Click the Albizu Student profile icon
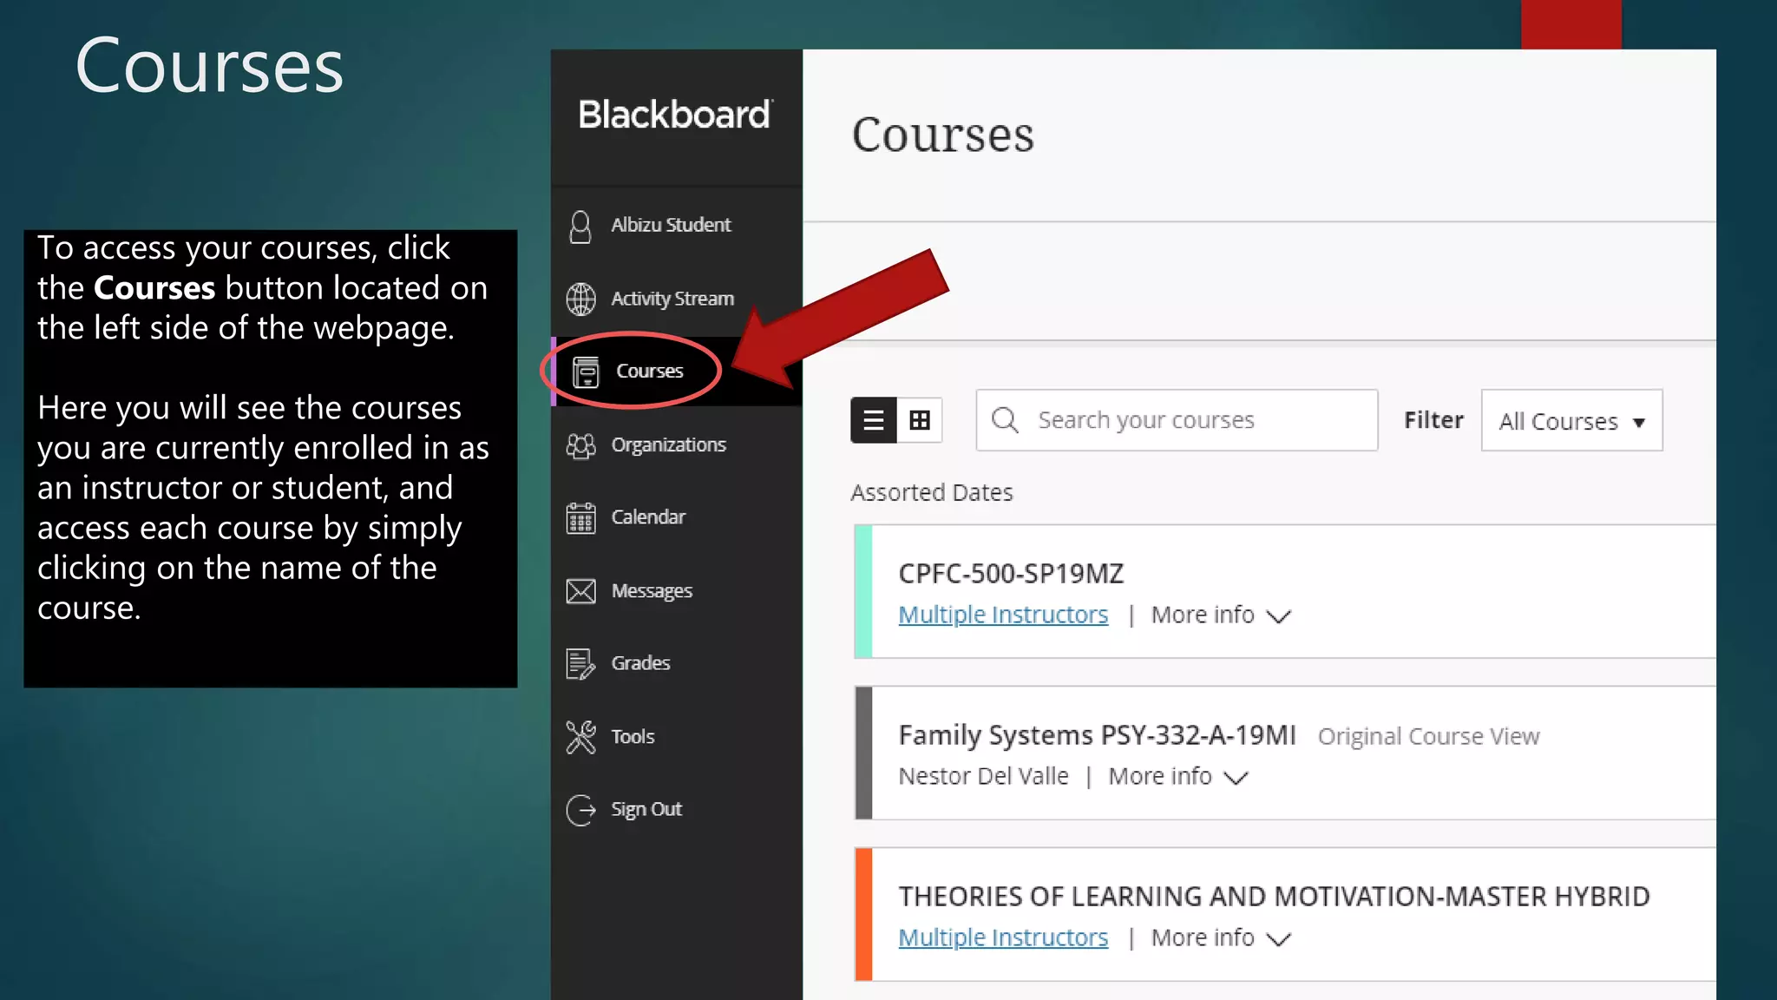The image size is (1777, 1000). 580,227
